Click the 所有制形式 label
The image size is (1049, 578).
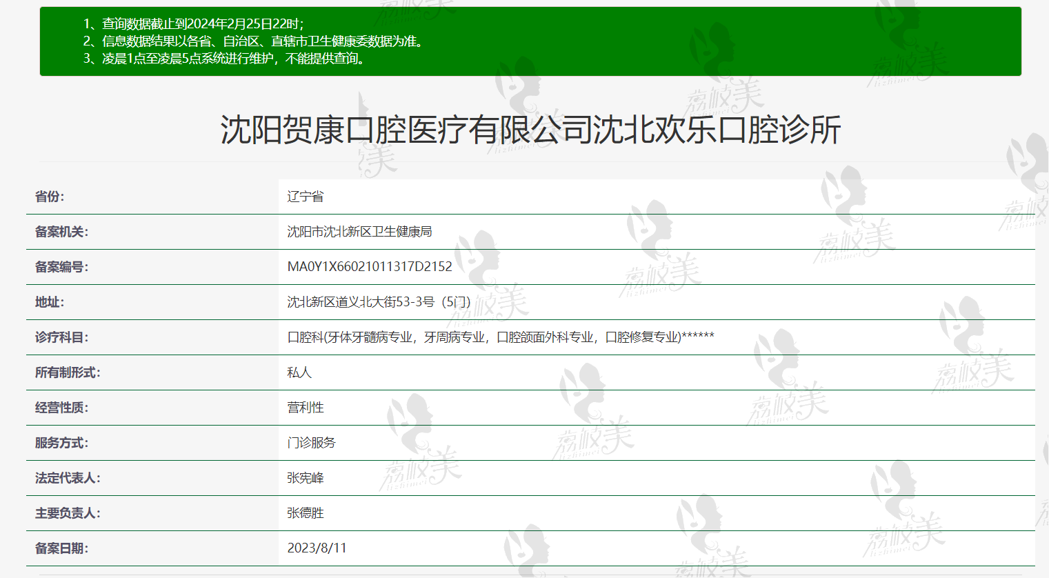coord(68,372)
